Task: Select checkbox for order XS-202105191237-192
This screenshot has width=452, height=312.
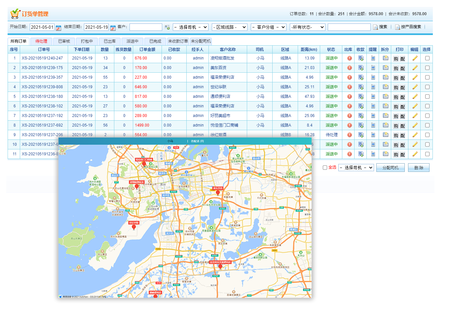Action: (427, 116)
